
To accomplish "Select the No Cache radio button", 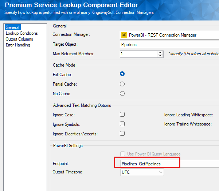I will (122, 93).
